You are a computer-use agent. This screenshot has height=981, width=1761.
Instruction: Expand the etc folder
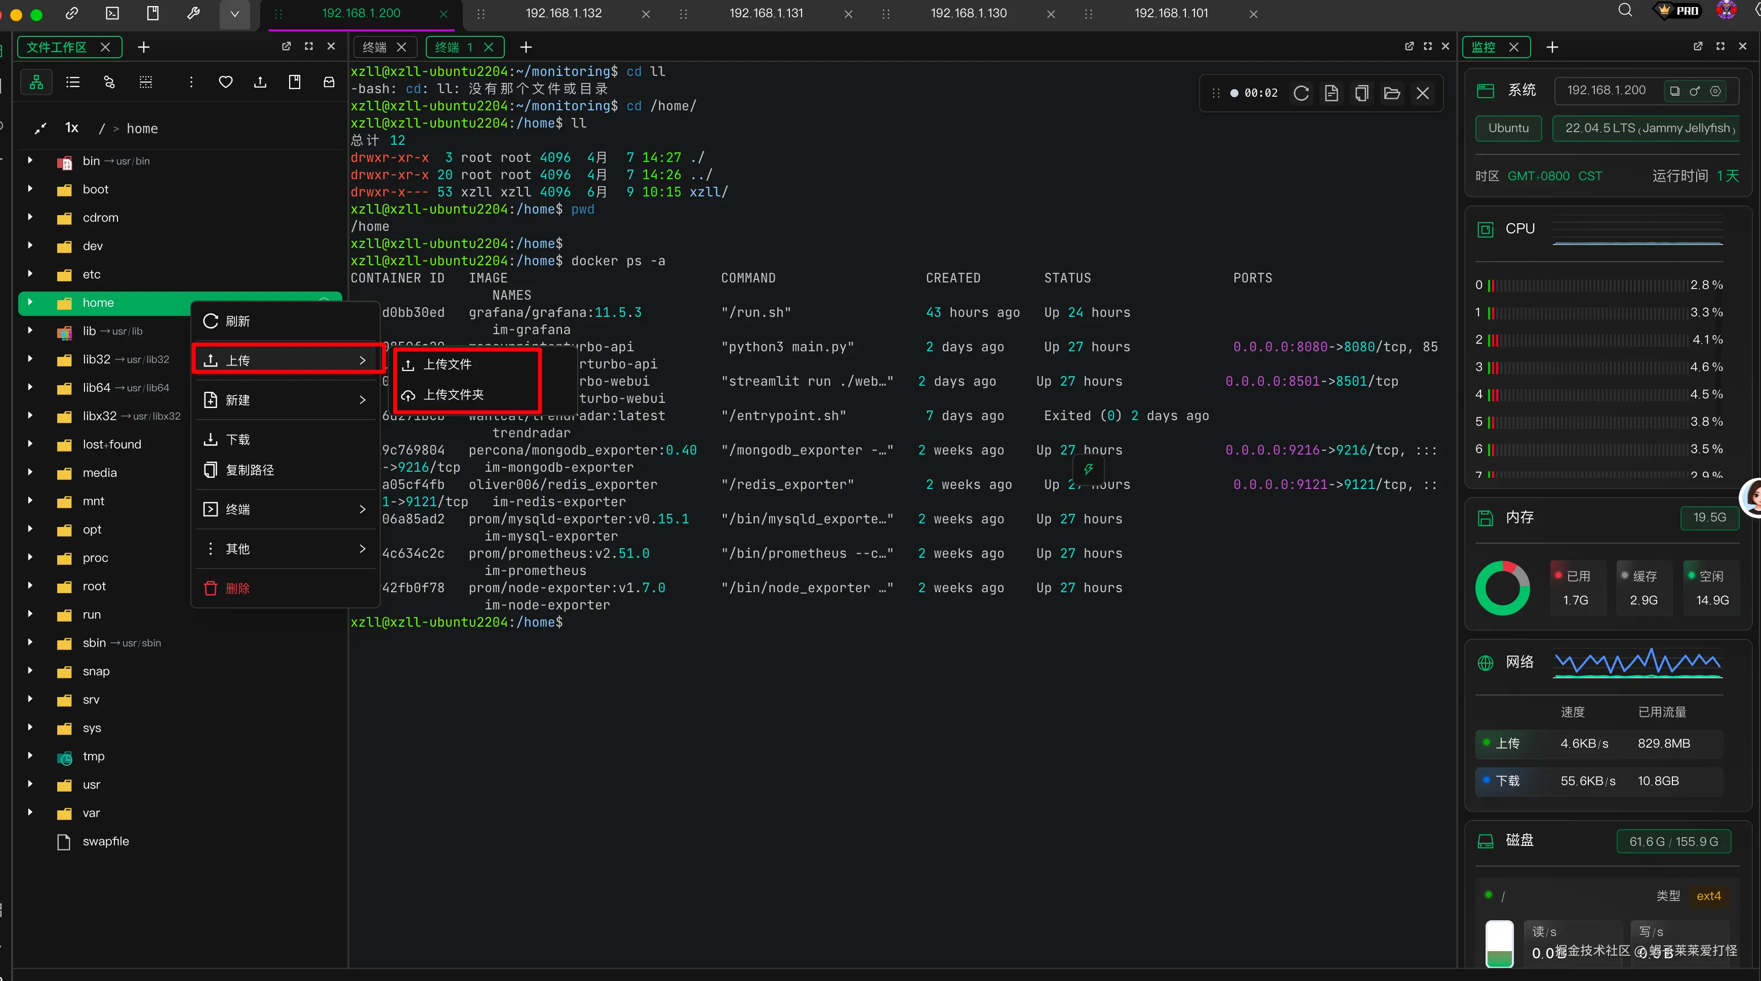(x=30, y=274)
